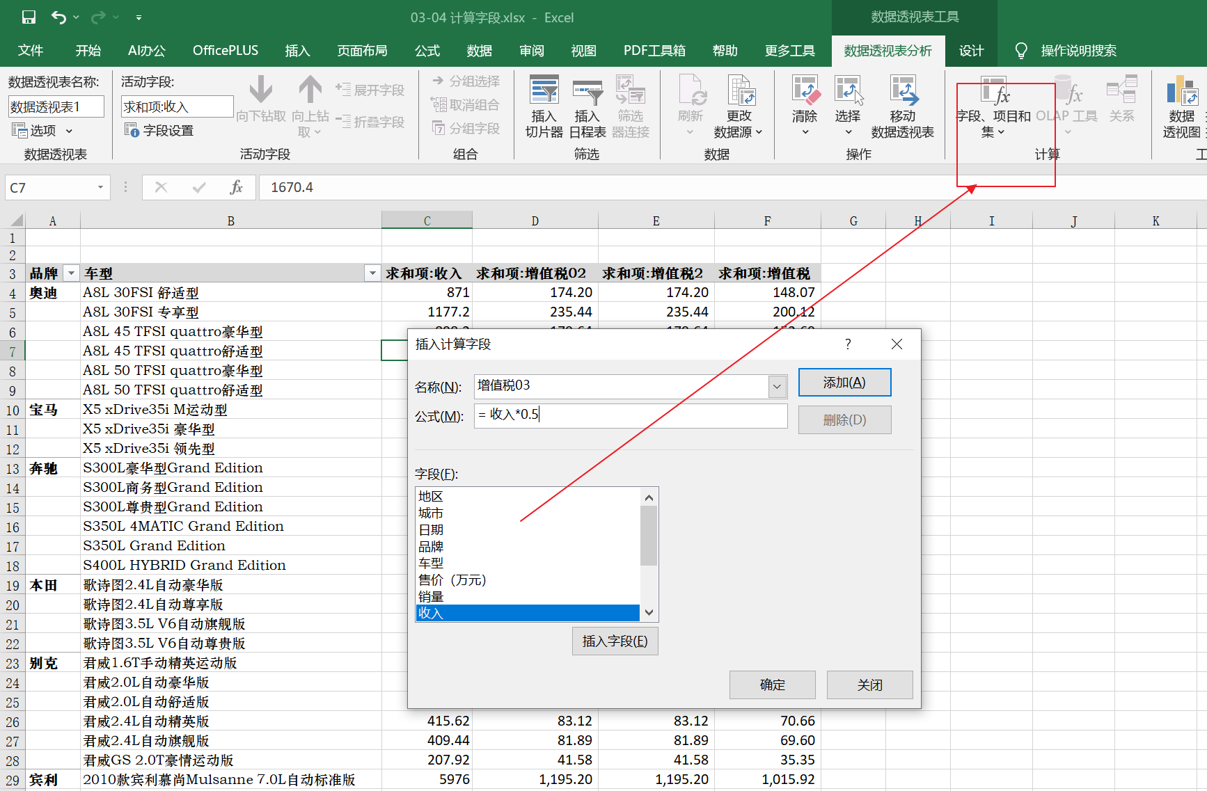Click the 添加(A) button in dialog
Image resolution: width=1207 pixels, height=791 pixels.
coord(844,383)
